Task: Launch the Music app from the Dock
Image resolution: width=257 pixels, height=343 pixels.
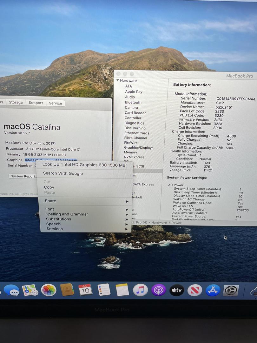Action: [140, 290]
